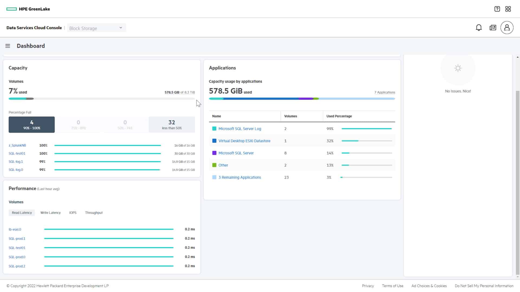Open Do Not Sell My Personal Information

484,286
